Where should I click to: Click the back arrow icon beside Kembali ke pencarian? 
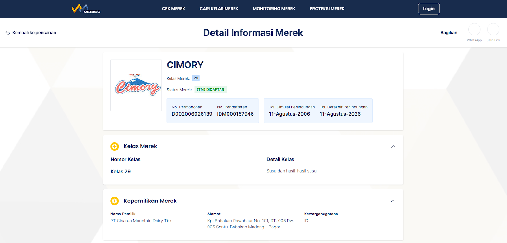8,33
